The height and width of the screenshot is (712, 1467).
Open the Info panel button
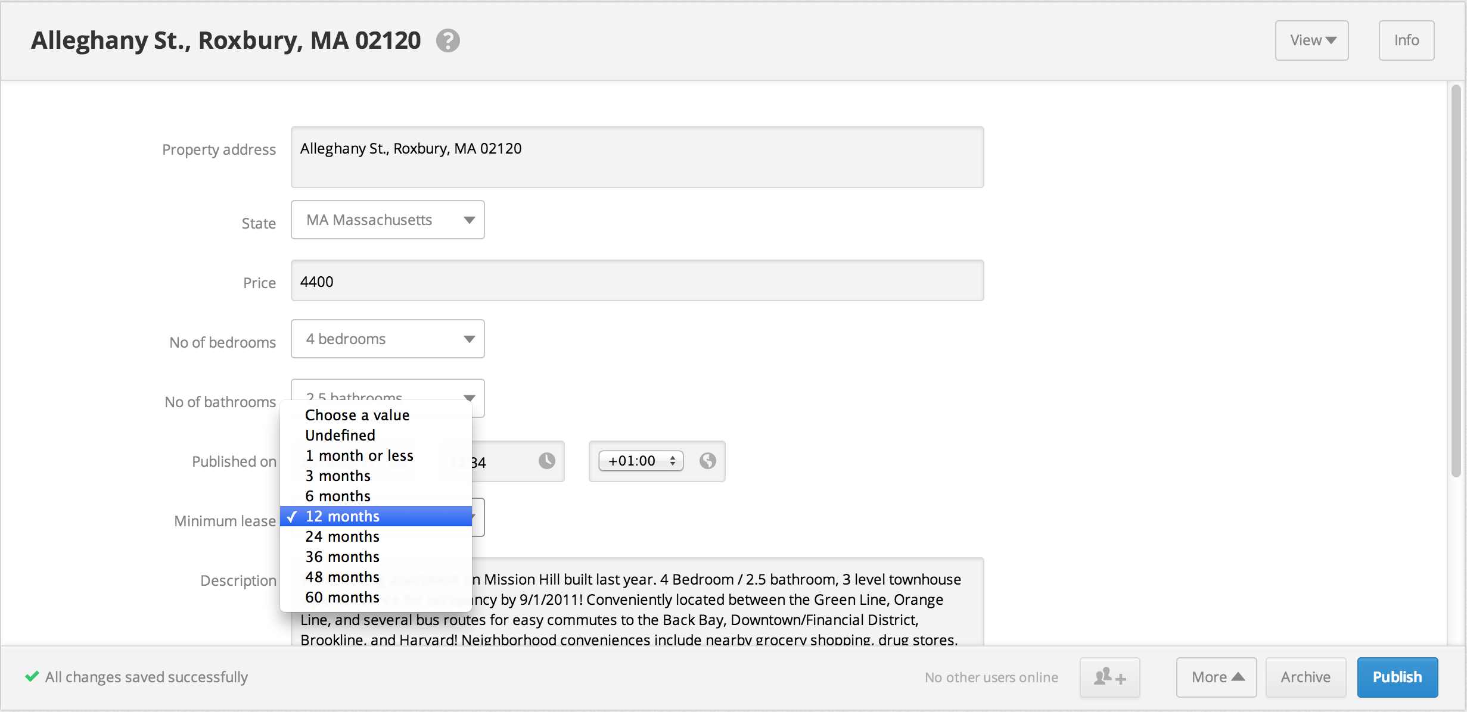click(1406, 40)
